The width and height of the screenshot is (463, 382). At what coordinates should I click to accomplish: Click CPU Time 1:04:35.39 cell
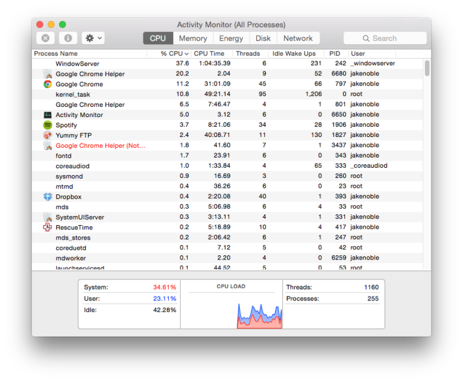coord(215,63)
